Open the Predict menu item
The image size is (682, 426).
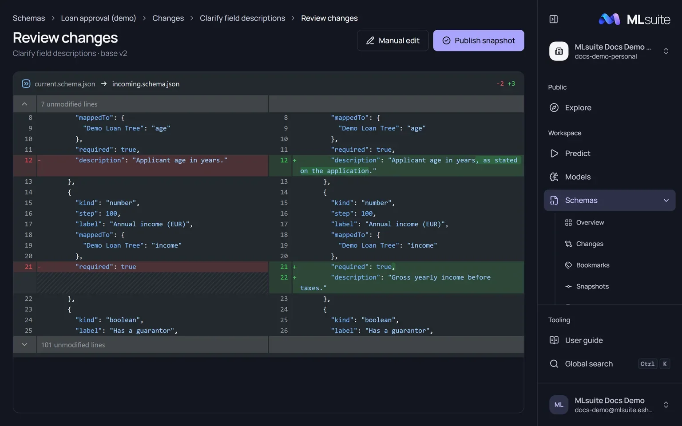tap(610, 153)
